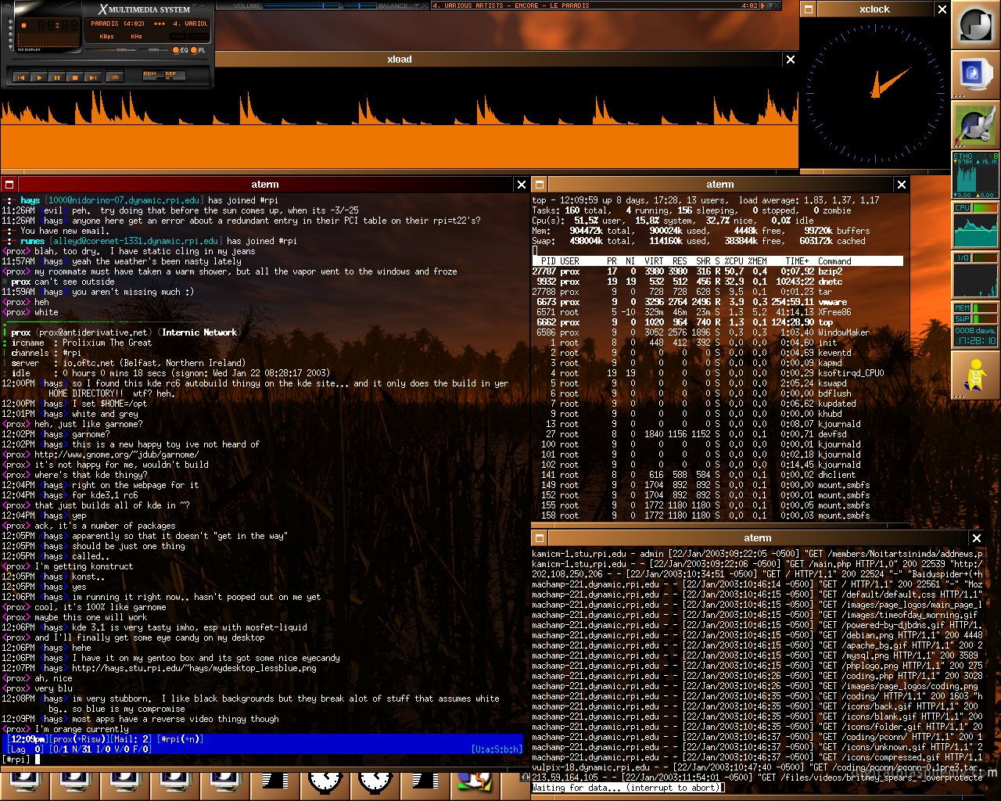Close the IRC chat aterm window

click(x=522, y=185)
